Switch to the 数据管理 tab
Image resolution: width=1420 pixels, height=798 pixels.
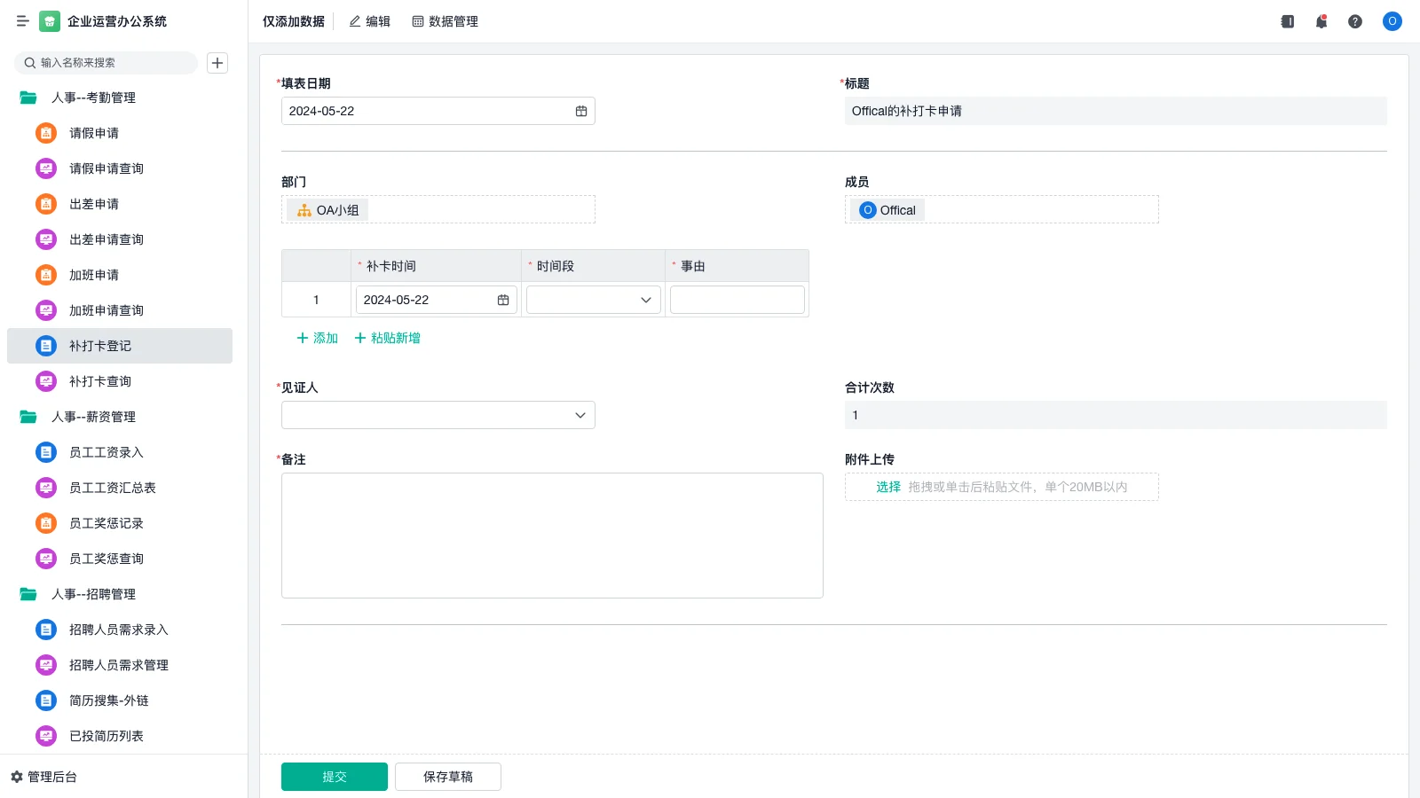click(x=445, y=21)
